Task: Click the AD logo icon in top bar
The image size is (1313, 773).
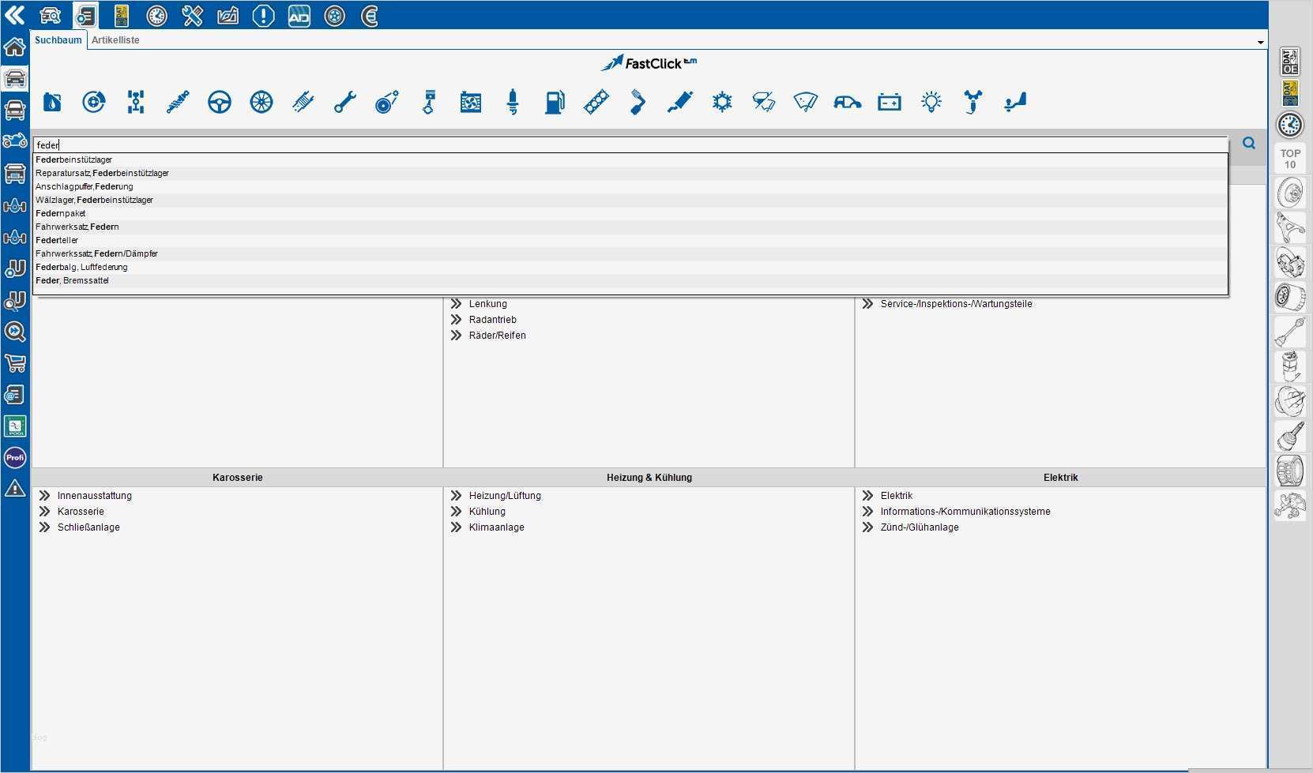Action: point(299,16)
